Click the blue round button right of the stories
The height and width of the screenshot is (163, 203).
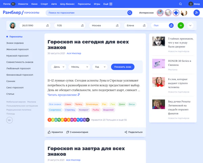196,13
